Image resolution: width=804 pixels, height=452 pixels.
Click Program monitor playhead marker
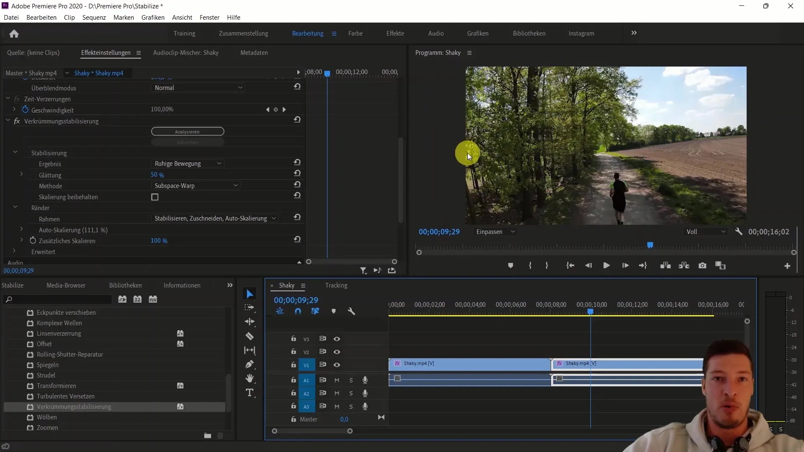[x=650, y=245]
